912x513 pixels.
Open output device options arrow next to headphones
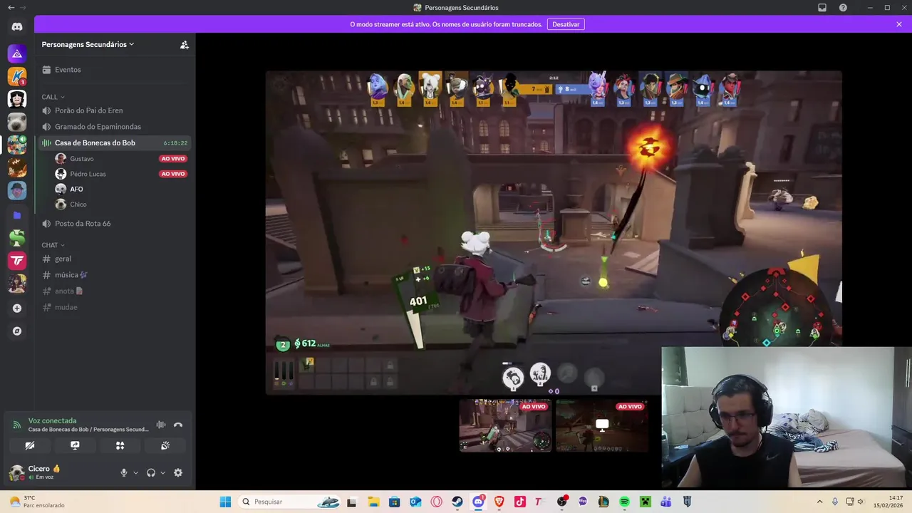[162, 472]
